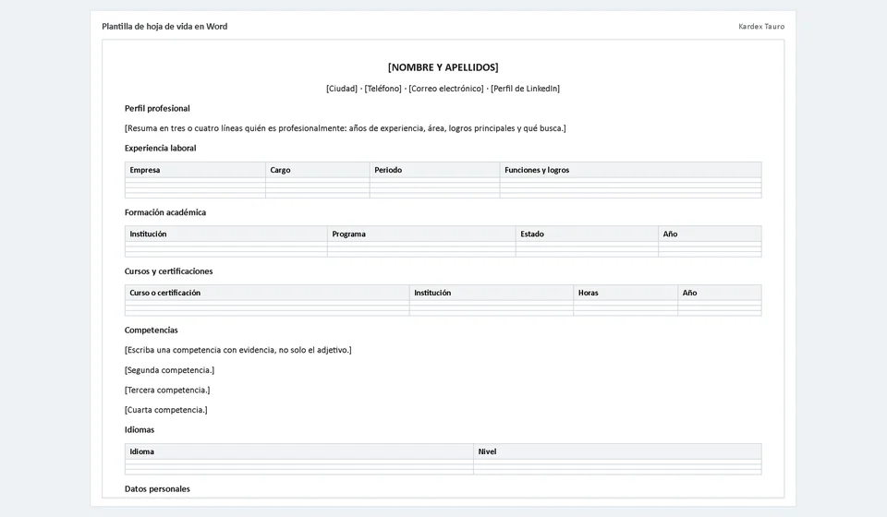
Task: Click the 'Cursos y certificaciones' heading
Action: click(x=168, y=271)
